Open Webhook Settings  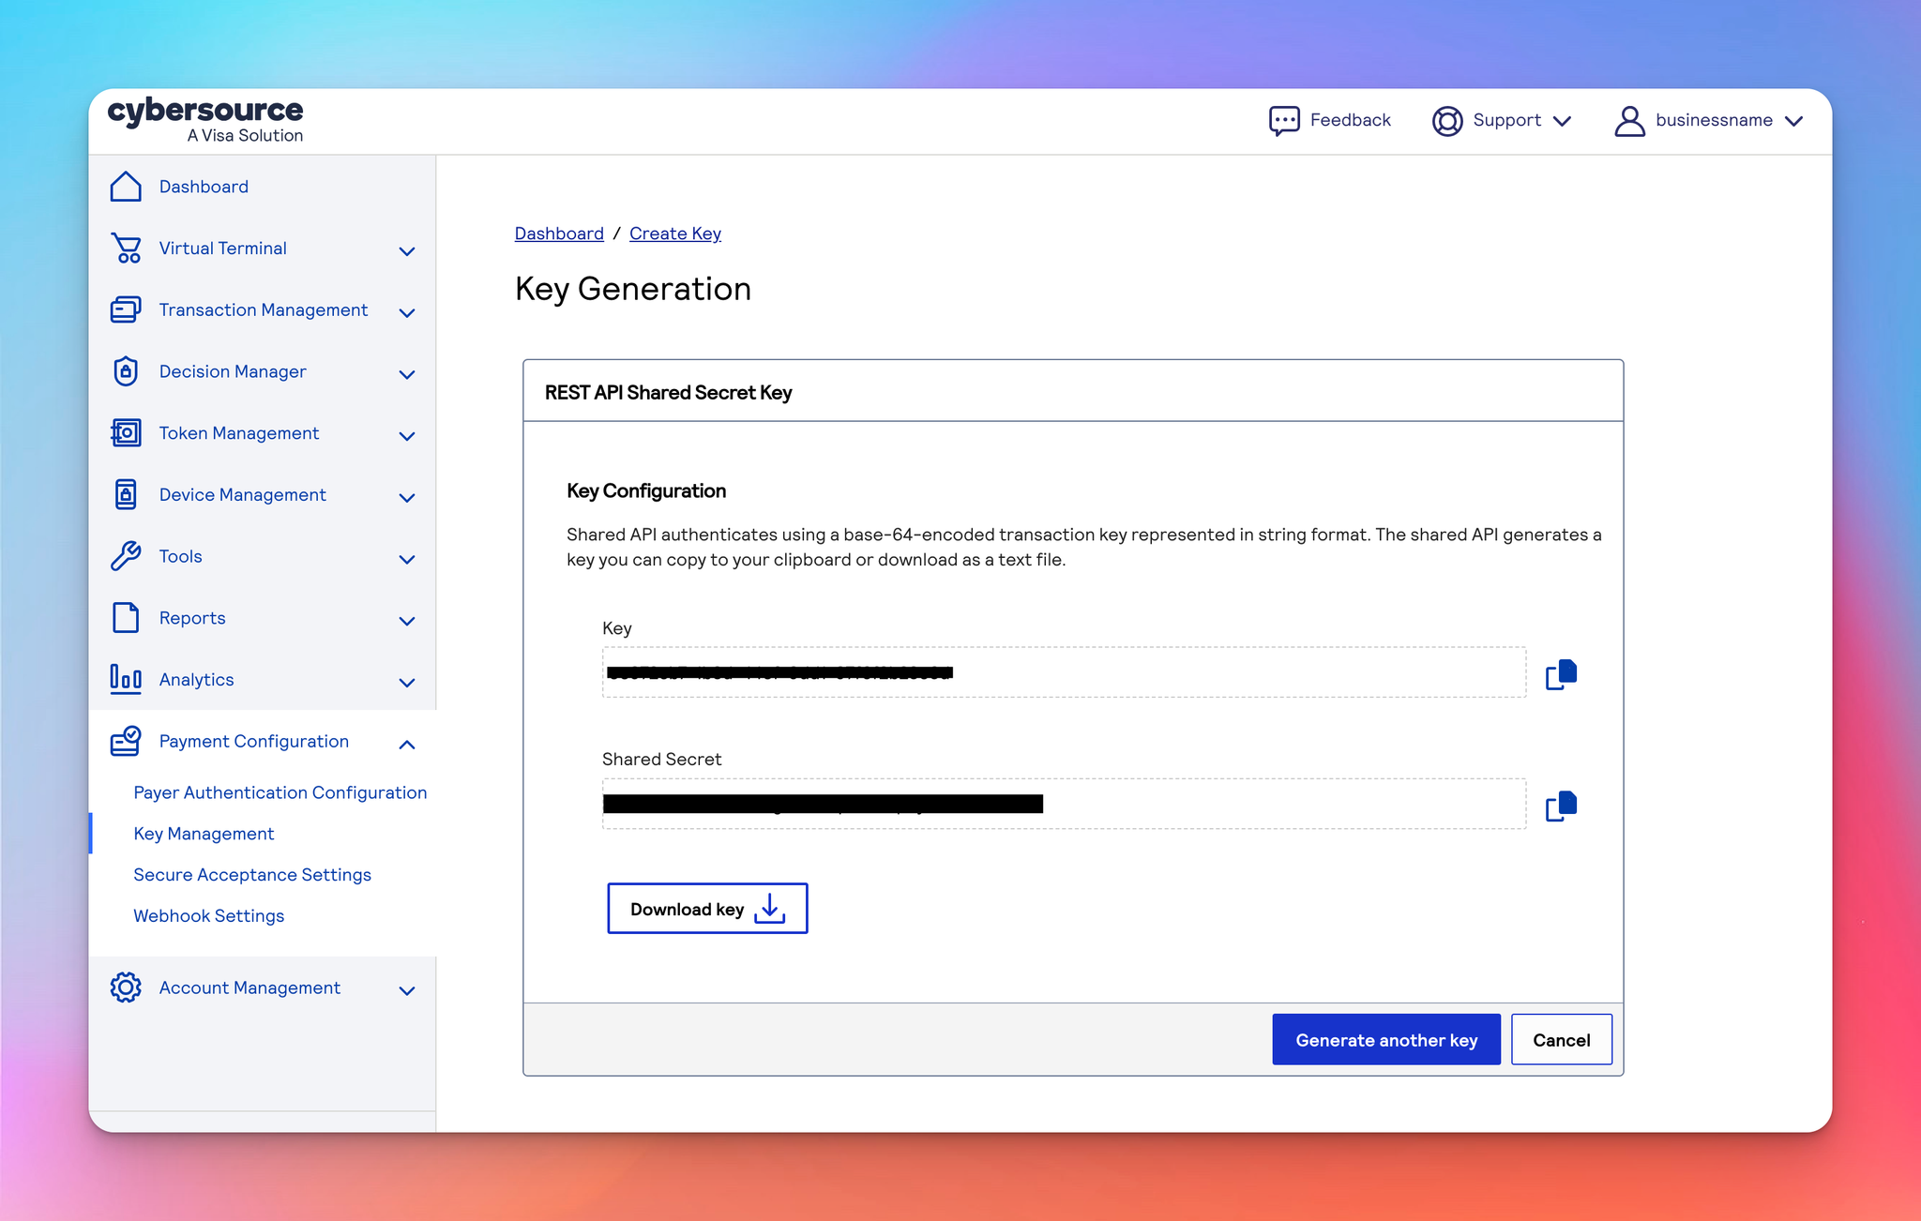pyautogui.click(x=208, y=916)
